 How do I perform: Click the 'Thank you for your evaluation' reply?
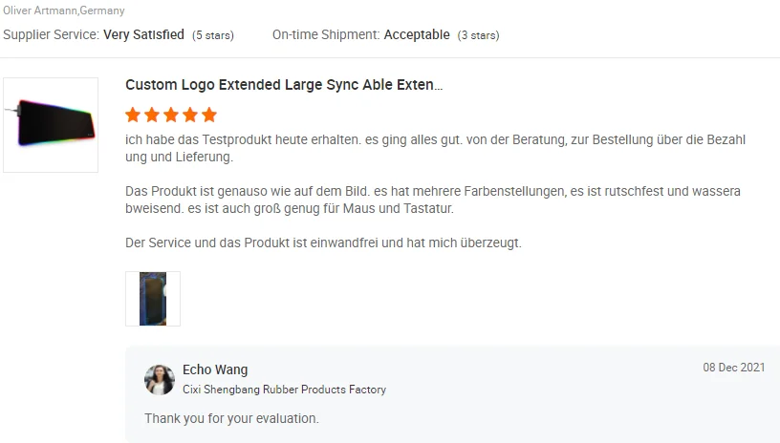(231, 418)
